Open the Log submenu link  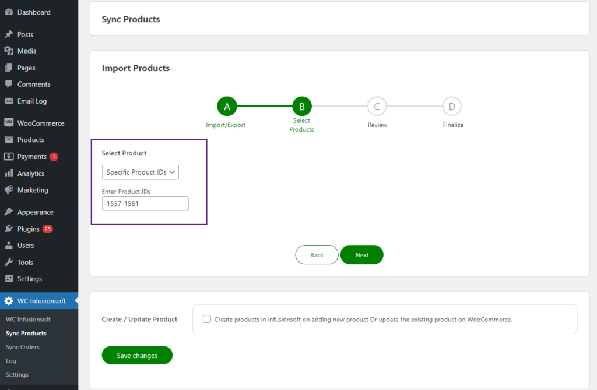[11, 361]
